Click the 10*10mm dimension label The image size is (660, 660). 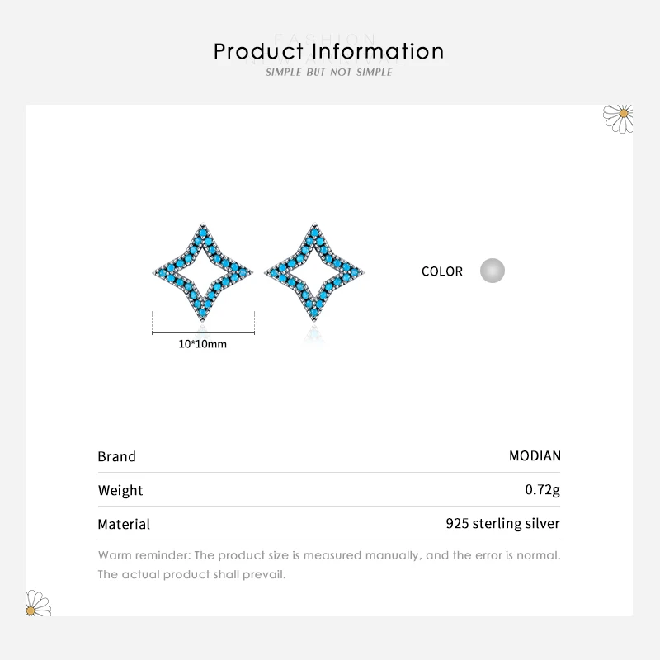202,344
